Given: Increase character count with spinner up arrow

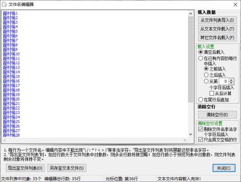Looking at the screenshot, I should coord(231,80).
